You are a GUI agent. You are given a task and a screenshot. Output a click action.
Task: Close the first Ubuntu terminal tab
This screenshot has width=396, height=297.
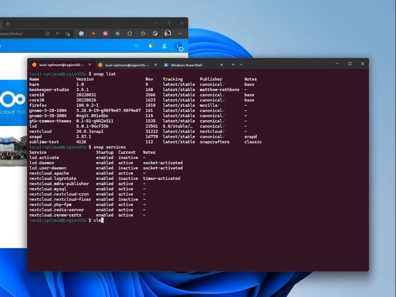(x=90, y=65)
